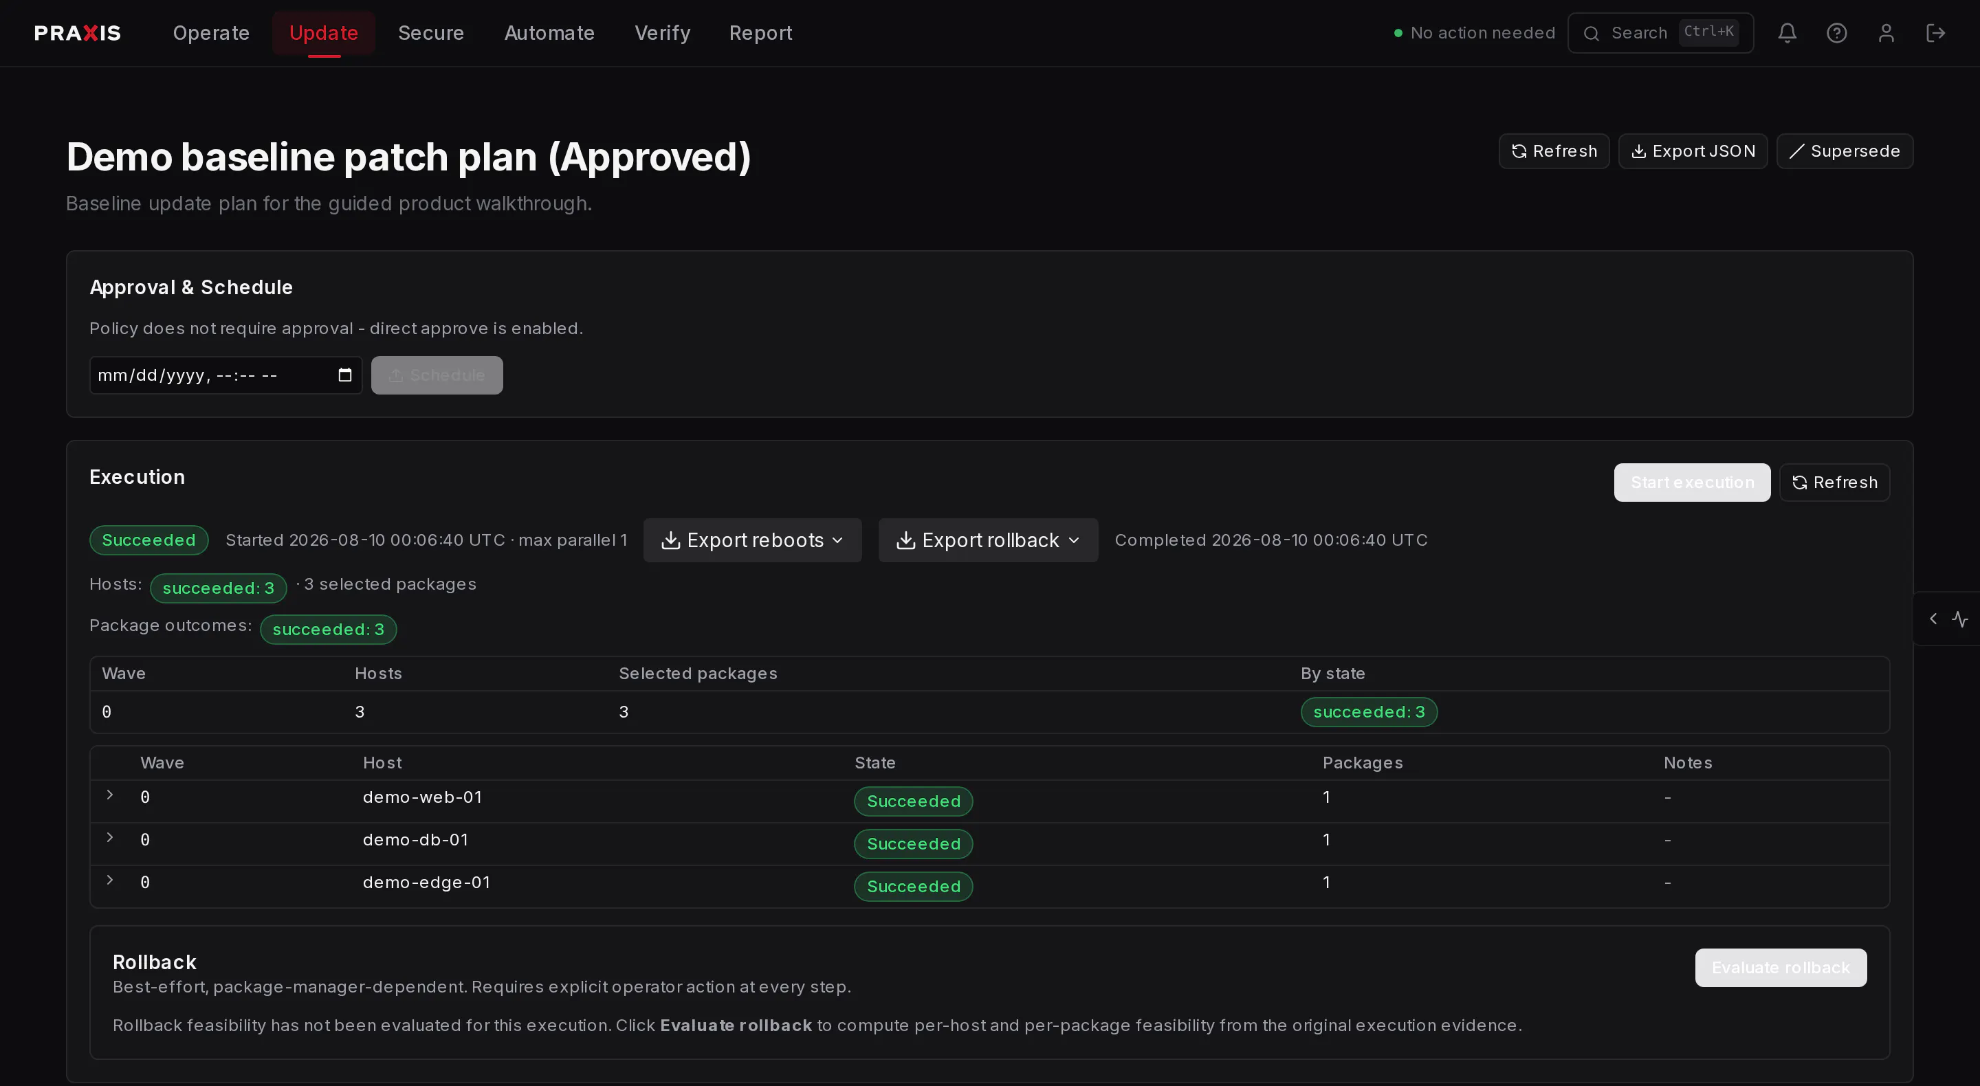Image resolution: width=1980 pixels, height=1086 pixels.
Task: Click the disabled Schedule button
Action: [x=437, y=375]
